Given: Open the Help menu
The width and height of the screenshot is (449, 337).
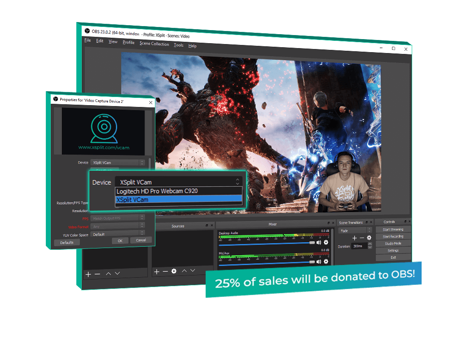Looking at the screenshot, I should pyautogui.click(x=193, y=46).
